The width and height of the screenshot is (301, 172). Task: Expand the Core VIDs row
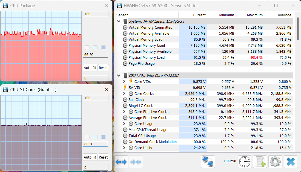[124, 81]
